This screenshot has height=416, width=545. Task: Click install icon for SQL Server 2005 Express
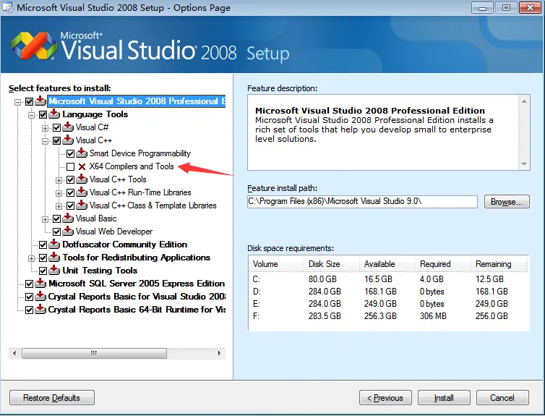[40, 284]
